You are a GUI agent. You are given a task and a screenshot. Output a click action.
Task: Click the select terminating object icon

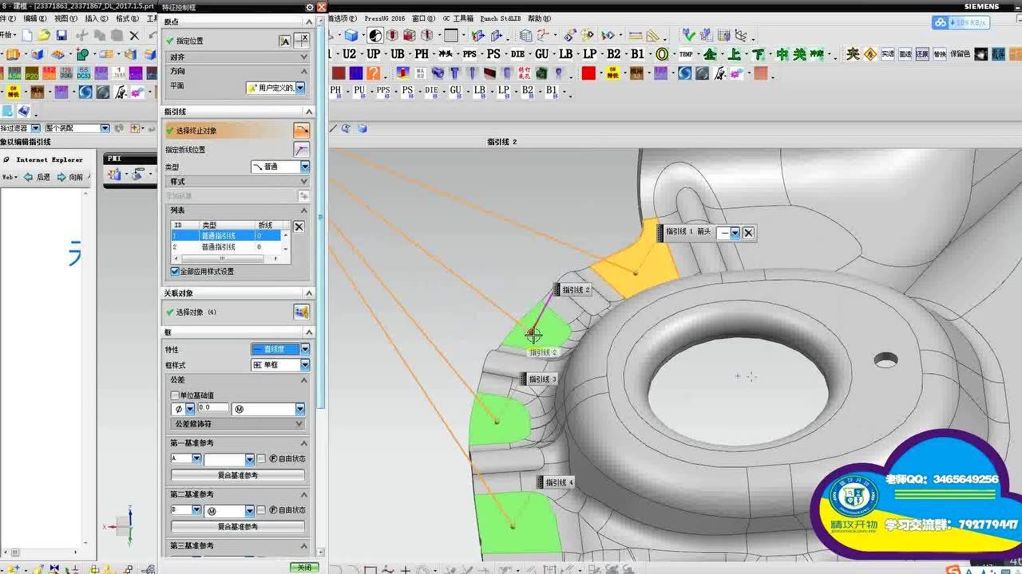point(301,130)
